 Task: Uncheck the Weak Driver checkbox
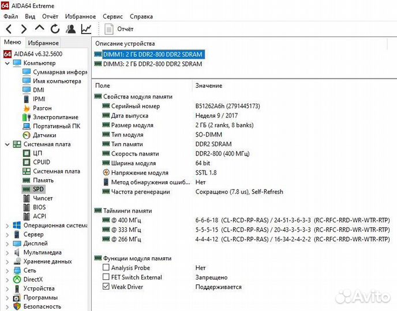(x=106, y=286)
